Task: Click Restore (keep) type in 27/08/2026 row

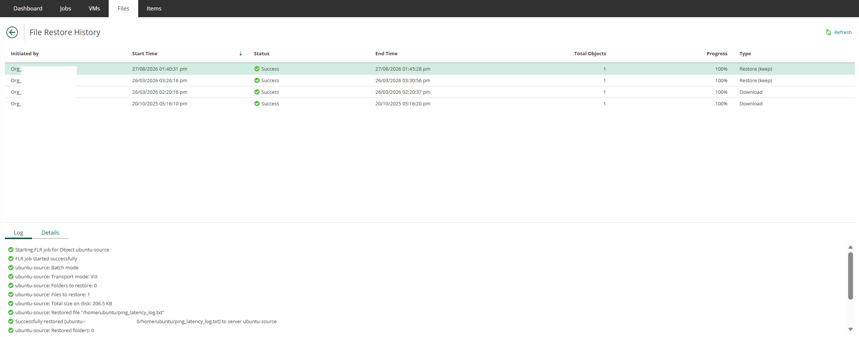Action: (x=756, y=69)
